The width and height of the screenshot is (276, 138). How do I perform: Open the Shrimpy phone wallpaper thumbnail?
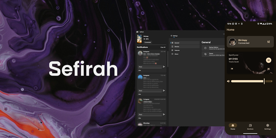(139, 39)
